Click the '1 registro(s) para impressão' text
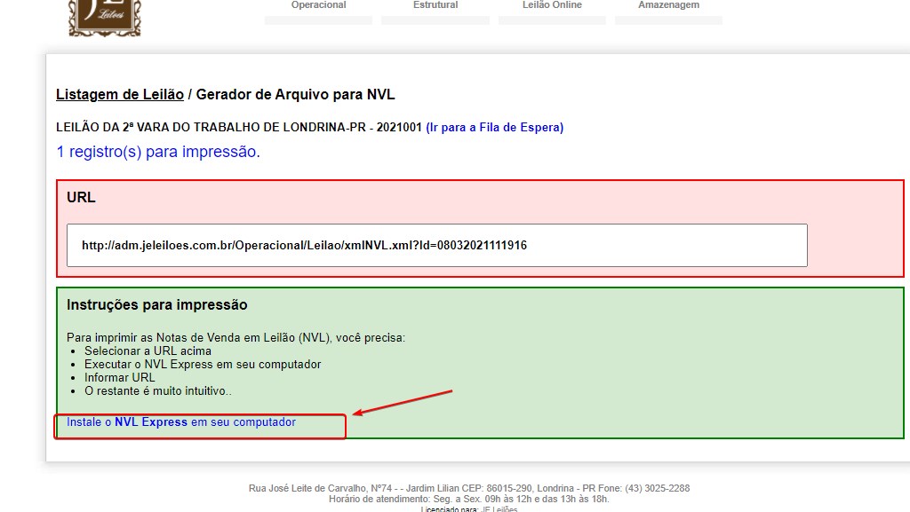 click(x=158, y=152)
